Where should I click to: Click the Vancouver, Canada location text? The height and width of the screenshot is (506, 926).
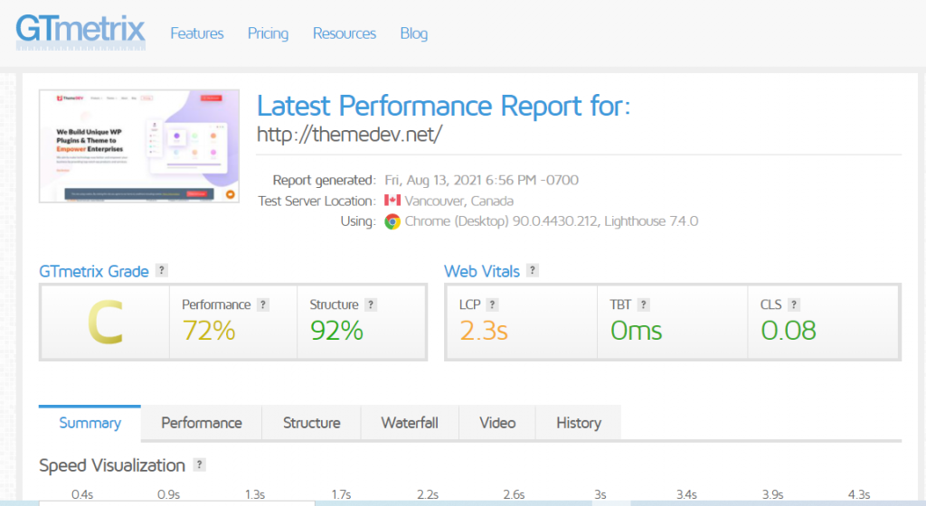point(458,201)
